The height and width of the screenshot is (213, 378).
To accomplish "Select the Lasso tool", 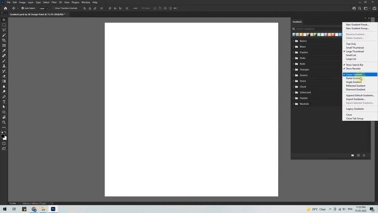I will pyautogui.click(x=4, y=30).
